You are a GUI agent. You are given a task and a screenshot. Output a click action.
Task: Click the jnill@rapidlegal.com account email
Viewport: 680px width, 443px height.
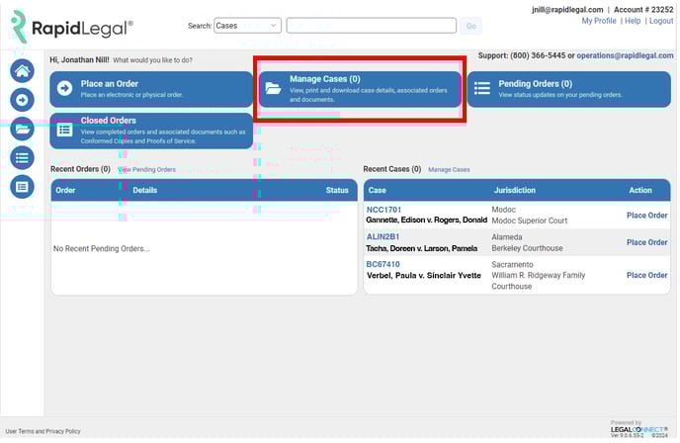click(x=567, y=10)
